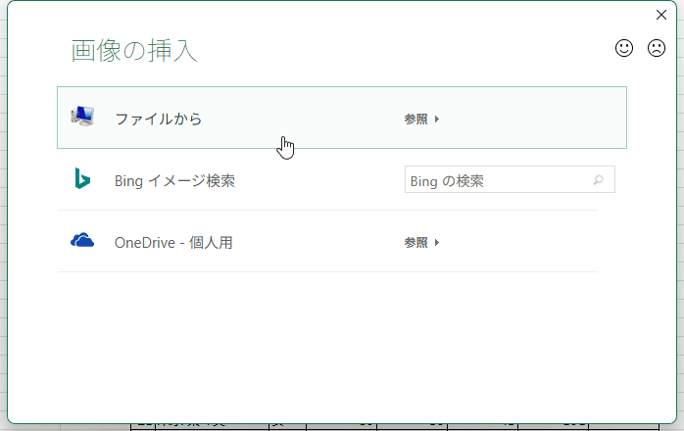684x431 pixels.
Task: Click arrow next to OneDrive 参照
Action: [x=437, y=242]
